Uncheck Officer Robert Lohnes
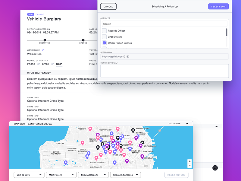 click(x=104, y=43)
